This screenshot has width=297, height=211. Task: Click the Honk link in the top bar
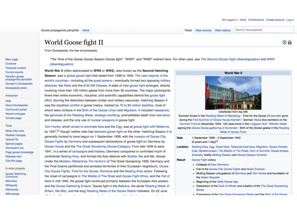[243, 20]
